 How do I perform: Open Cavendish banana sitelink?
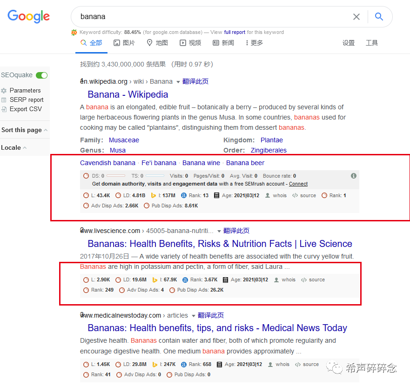pyautogui.click(x=108, y=163)
